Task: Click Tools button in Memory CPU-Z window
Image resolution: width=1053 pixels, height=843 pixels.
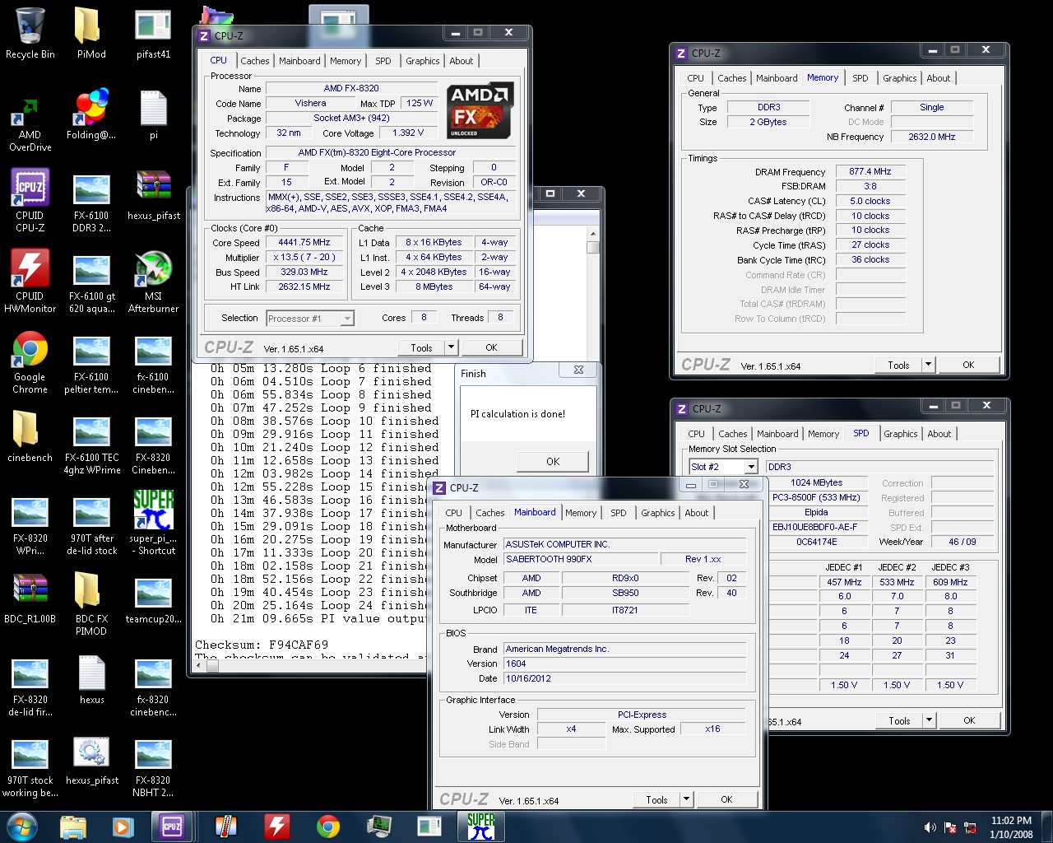Action: [898, 365]
